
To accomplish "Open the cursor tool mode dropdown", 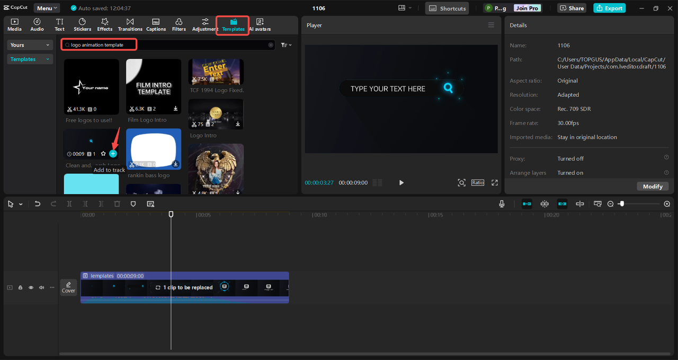I will click(x=21, y=204).
